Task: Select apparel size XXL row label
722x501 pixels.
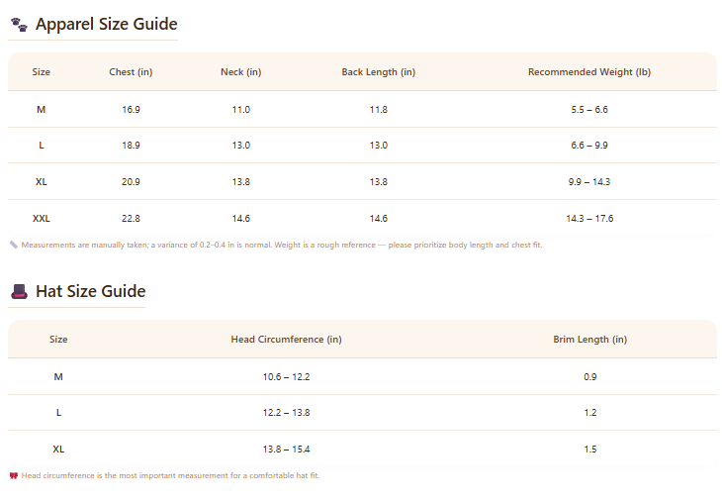Action: [x=41, y=219]
